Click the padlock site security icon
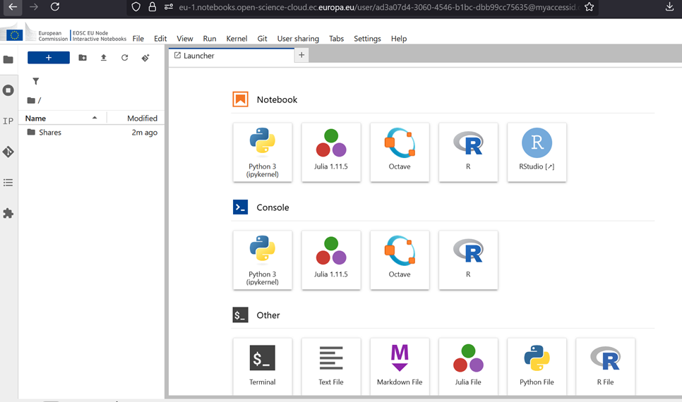This screenshot has height=402, width=682. (152, 7)
